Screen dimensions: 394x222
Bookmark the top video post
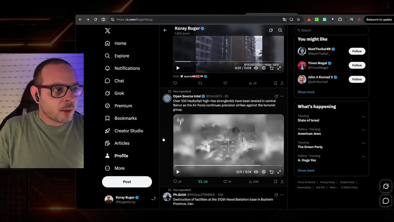pyautogui.click(x=275, y=83)
